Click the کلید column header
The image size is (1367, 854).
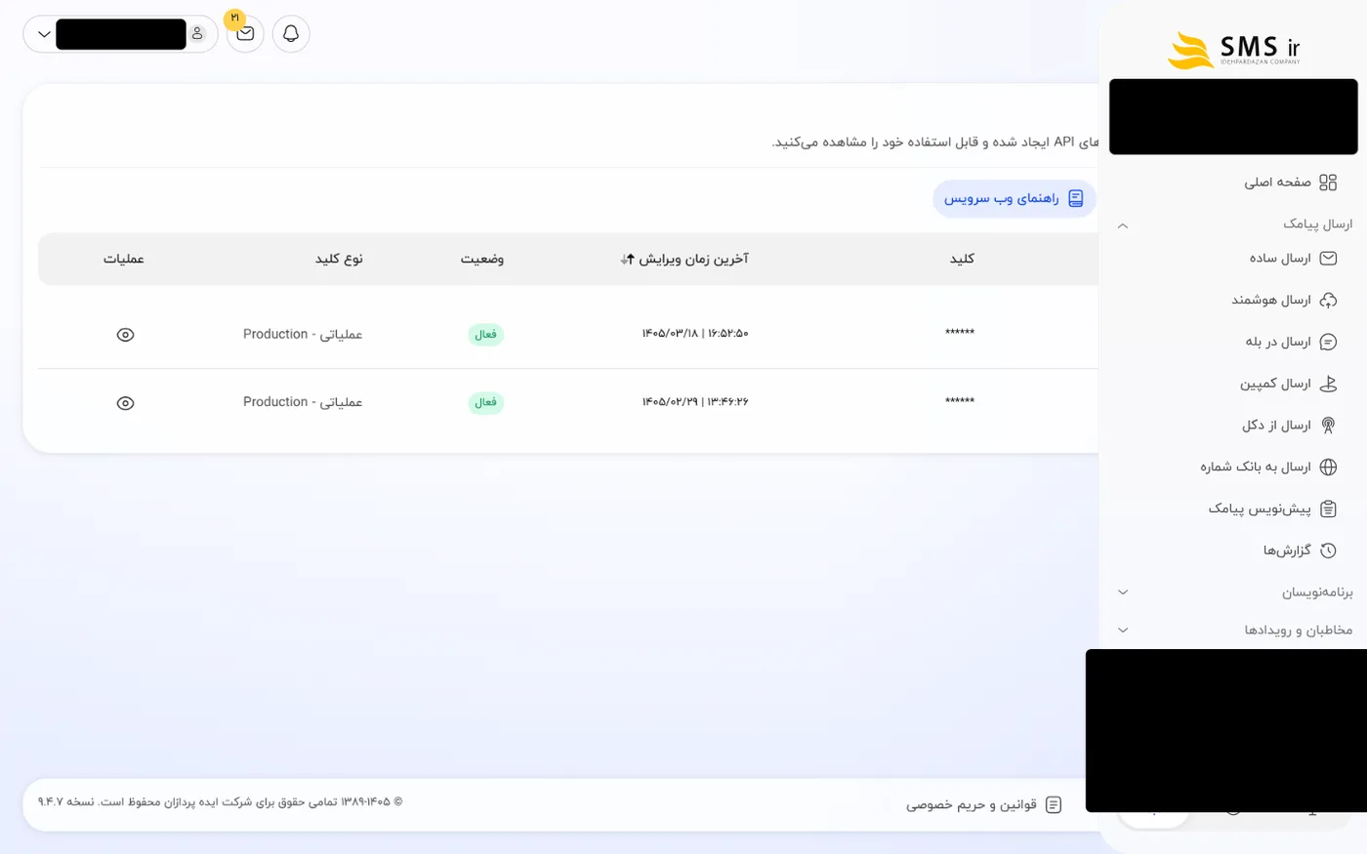click(x=963, y=260)
